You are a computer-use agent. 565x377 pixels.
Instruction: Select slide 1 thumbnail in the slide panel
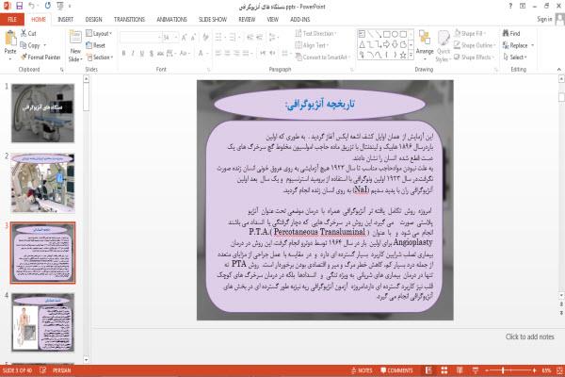[43, 113]
